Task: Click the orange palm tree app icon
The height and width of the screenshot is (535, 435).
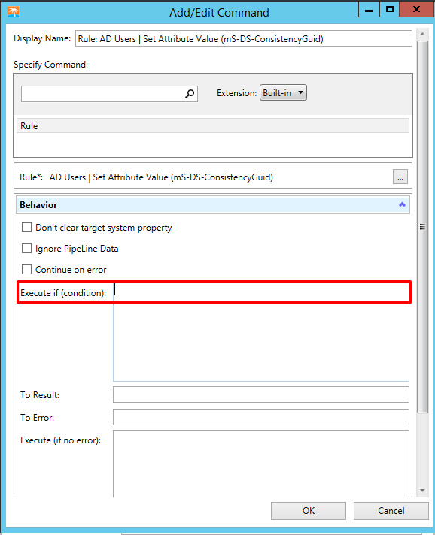Action: coord(14,12)
